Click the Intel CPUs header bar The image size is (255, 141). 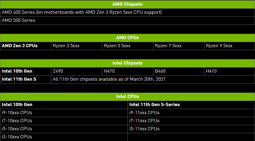(127, 96)
